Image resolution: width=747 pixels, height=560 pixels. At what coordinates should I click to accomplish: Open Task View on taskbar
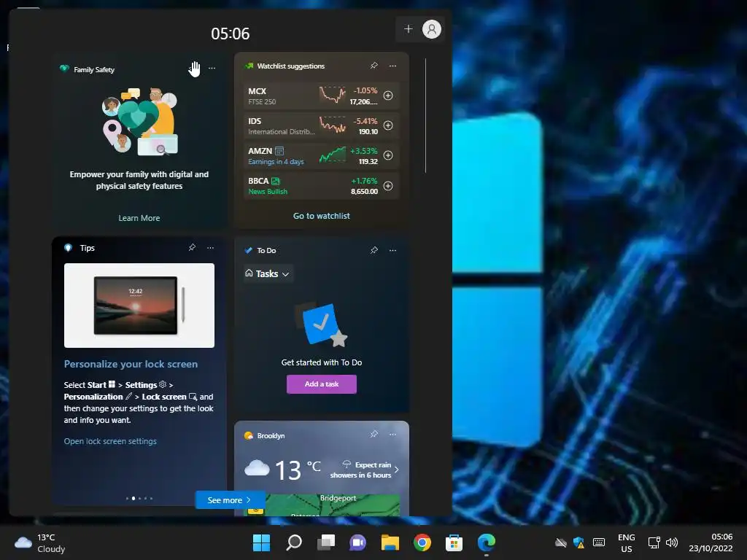coord(326,542)
